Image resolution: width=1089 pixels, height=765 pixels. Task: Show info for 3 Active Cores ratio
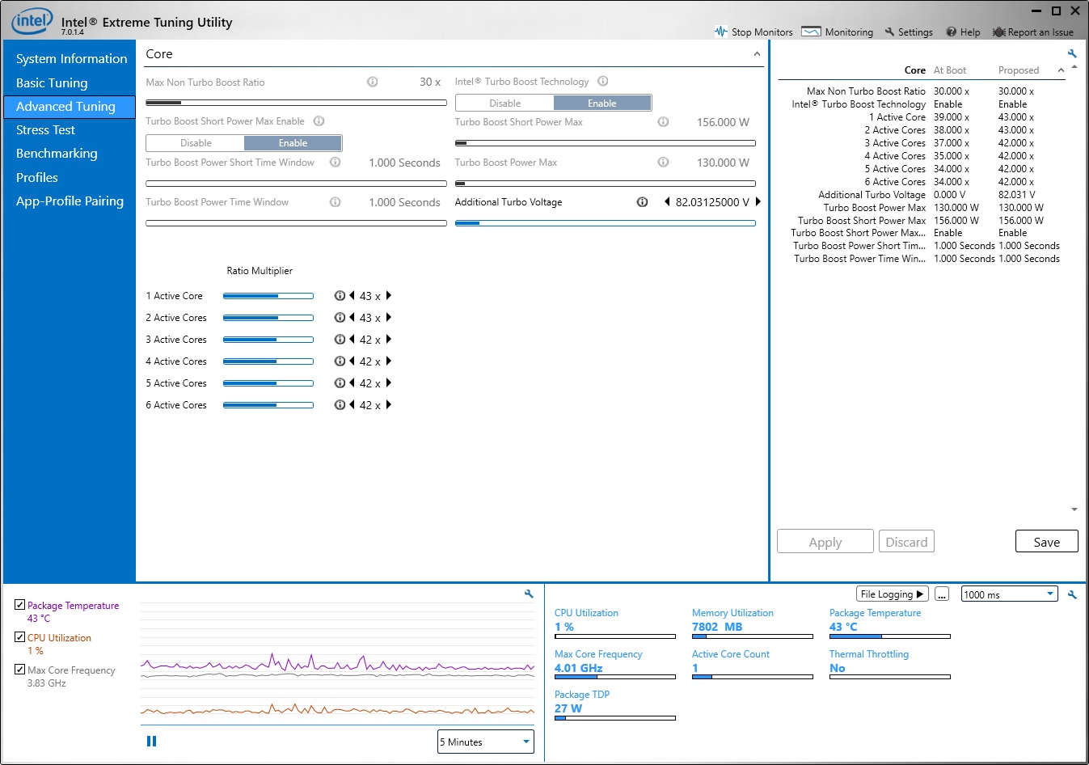point(340,340)
